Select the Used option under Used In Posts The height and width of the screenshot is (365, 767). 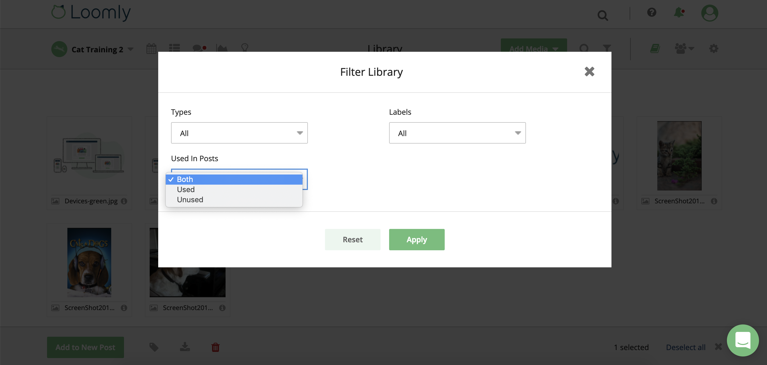(186, 189)
